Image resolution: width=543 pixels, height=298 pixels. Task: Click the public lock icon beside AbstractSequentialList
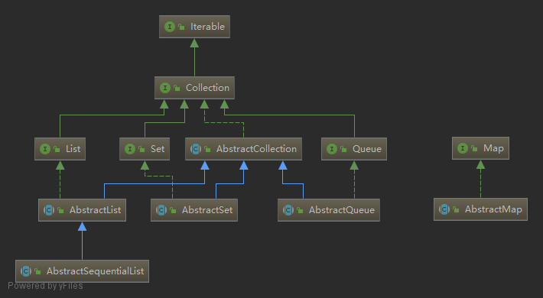37,272
